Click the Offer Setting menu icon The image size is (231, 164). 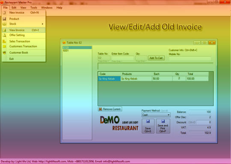point(4,35)
